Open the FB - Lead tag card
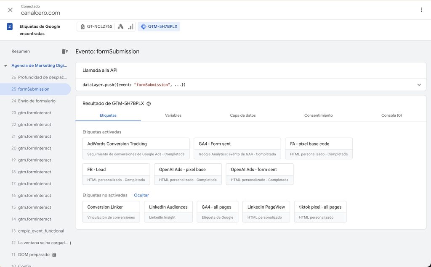This screenshot has height=267, width=431. click(x=116, y=174)
